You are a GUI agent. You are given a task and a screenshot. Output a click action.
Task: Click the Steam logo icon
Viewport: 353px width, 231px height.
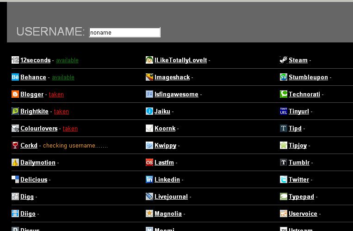(284, 60)
